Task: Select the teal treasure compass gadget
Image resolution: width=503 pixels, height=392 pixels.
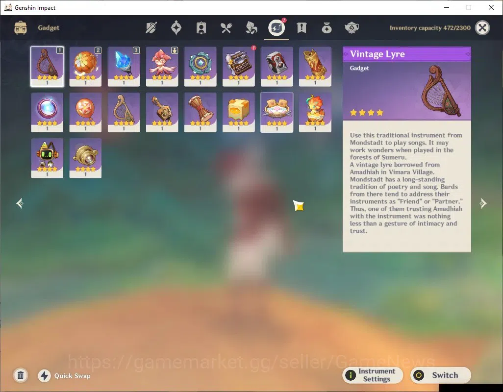Action: (x=200, y=67)
